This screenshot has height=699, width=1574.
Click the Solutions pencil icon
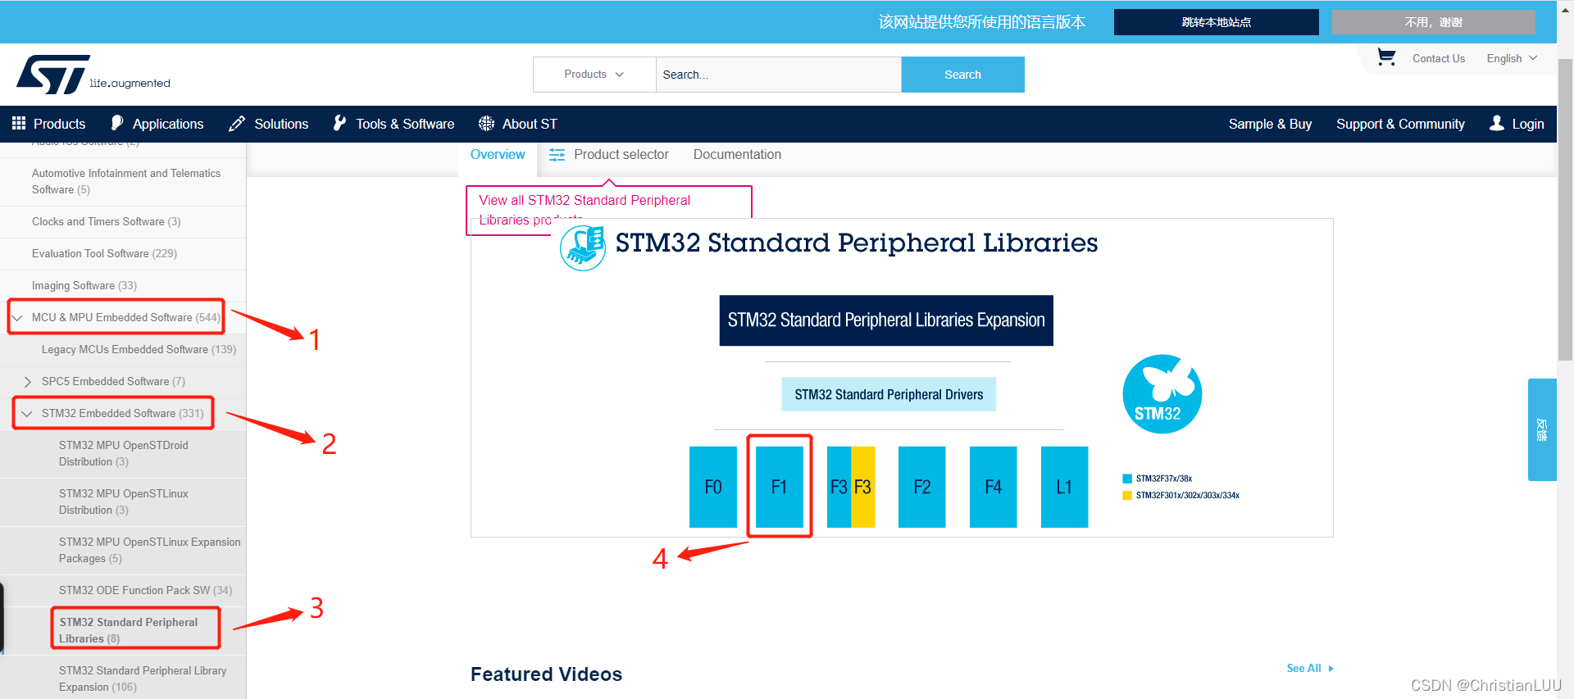tap(237, 124)
